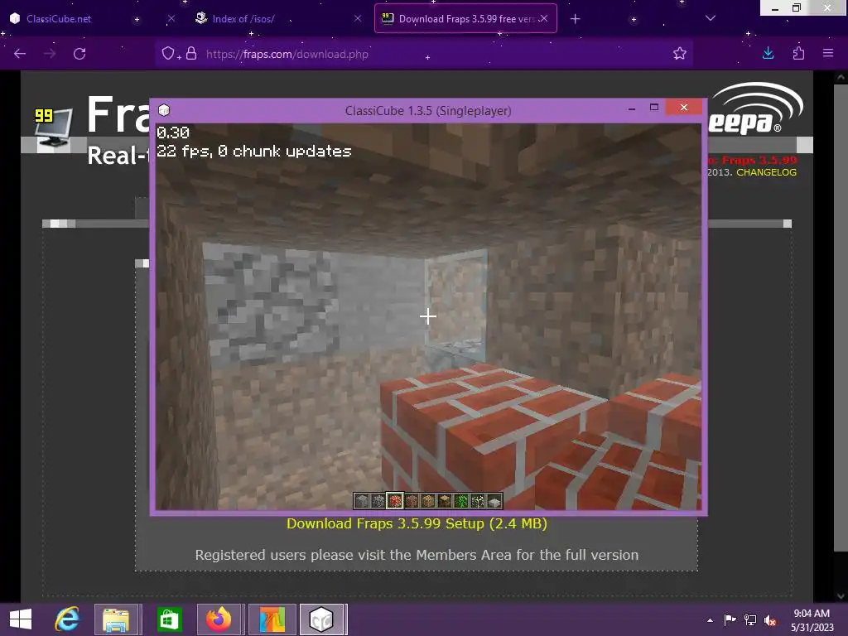Select the dirt block in the hotbar

click(412, 501)
